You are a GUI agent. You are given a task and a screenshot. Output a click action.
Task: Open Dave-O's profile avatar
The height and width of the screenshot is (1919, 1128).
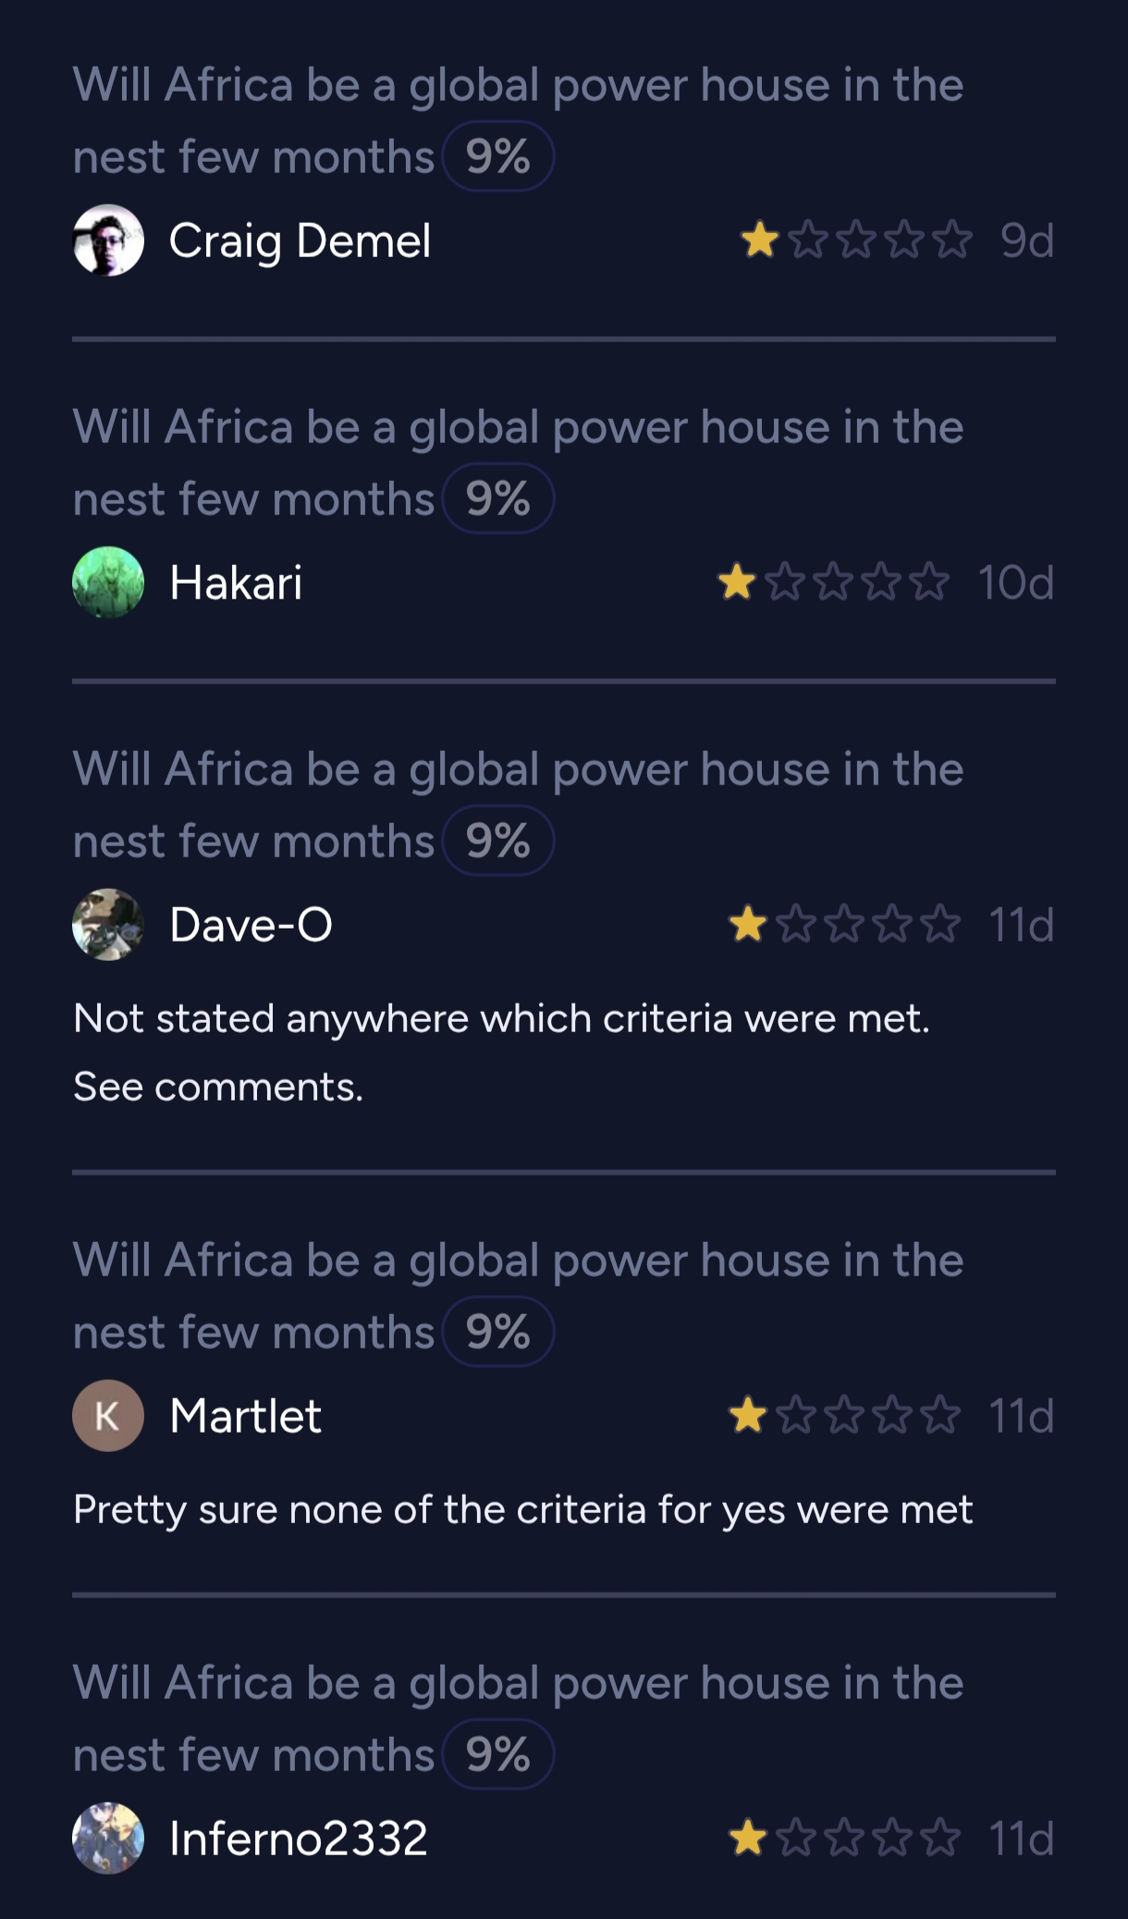(x=108, y=925)
